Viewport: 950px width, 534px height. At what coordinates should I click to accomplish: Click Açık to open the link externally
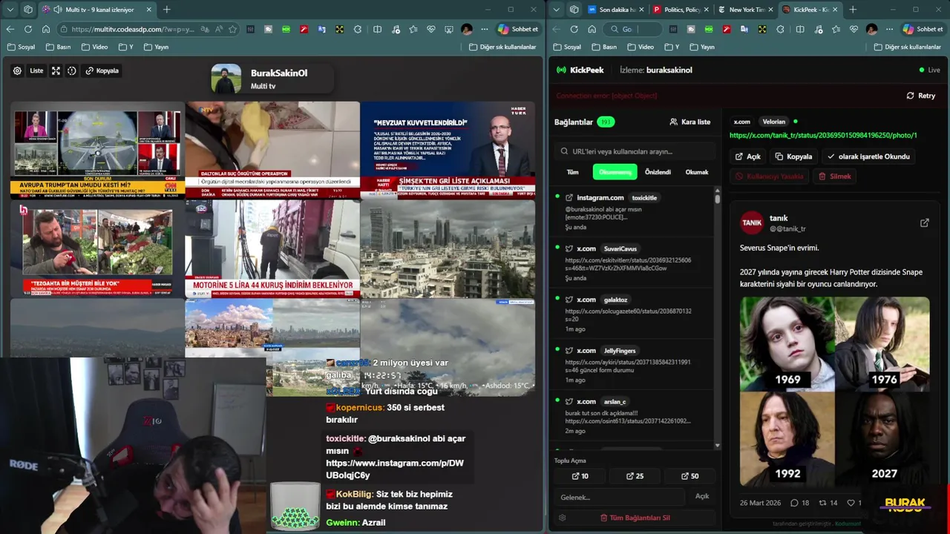tap(748, 156)
